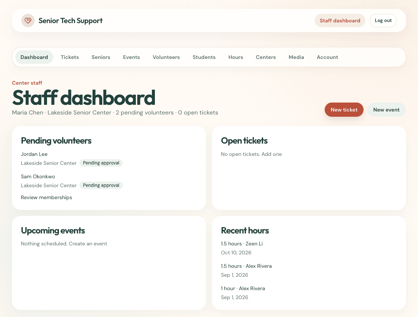The width and height of the screenshot is (418, 317).
Task: Click 'Lakeside Senior Center' under Sam Okonkwo
Action: (x=49, y=185)
